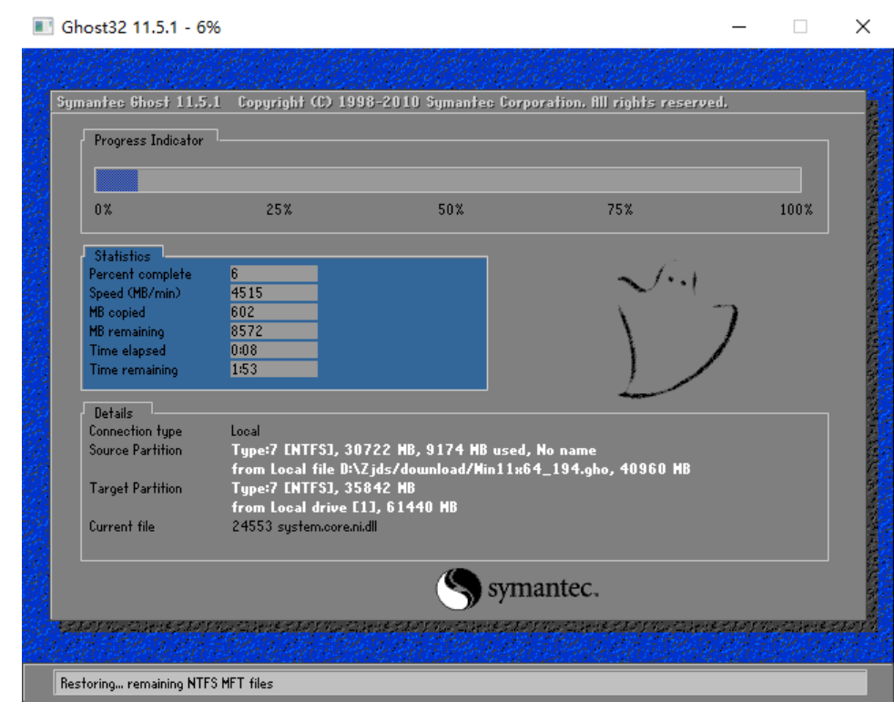
Task: Click the blue progress bar fill
Action: tap(117, 180)
